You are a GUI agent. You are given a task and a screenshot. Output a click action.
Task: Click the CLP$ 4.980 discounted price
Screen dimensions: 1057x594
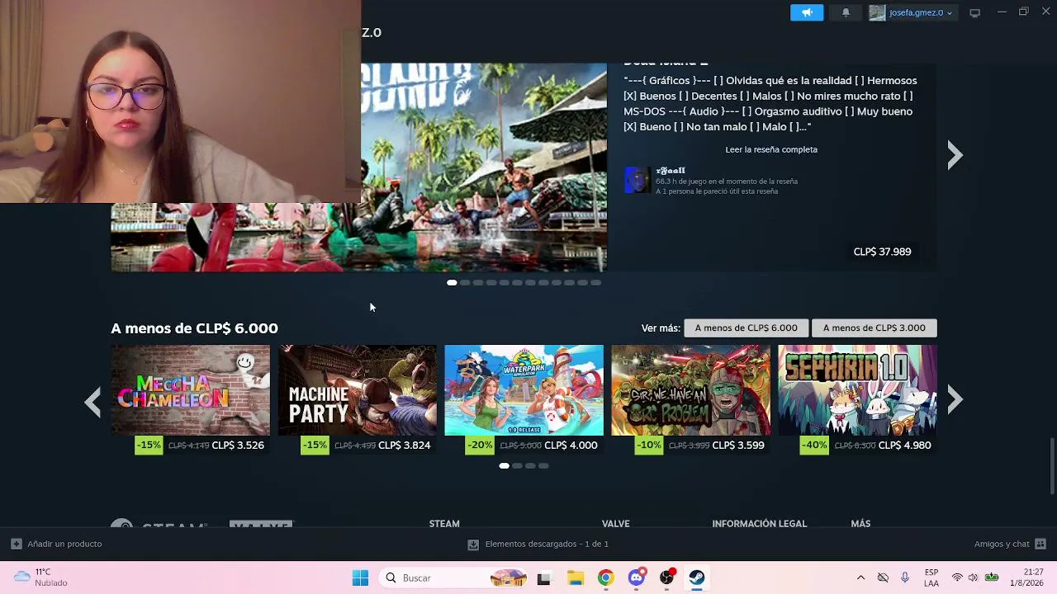(905, 445)
